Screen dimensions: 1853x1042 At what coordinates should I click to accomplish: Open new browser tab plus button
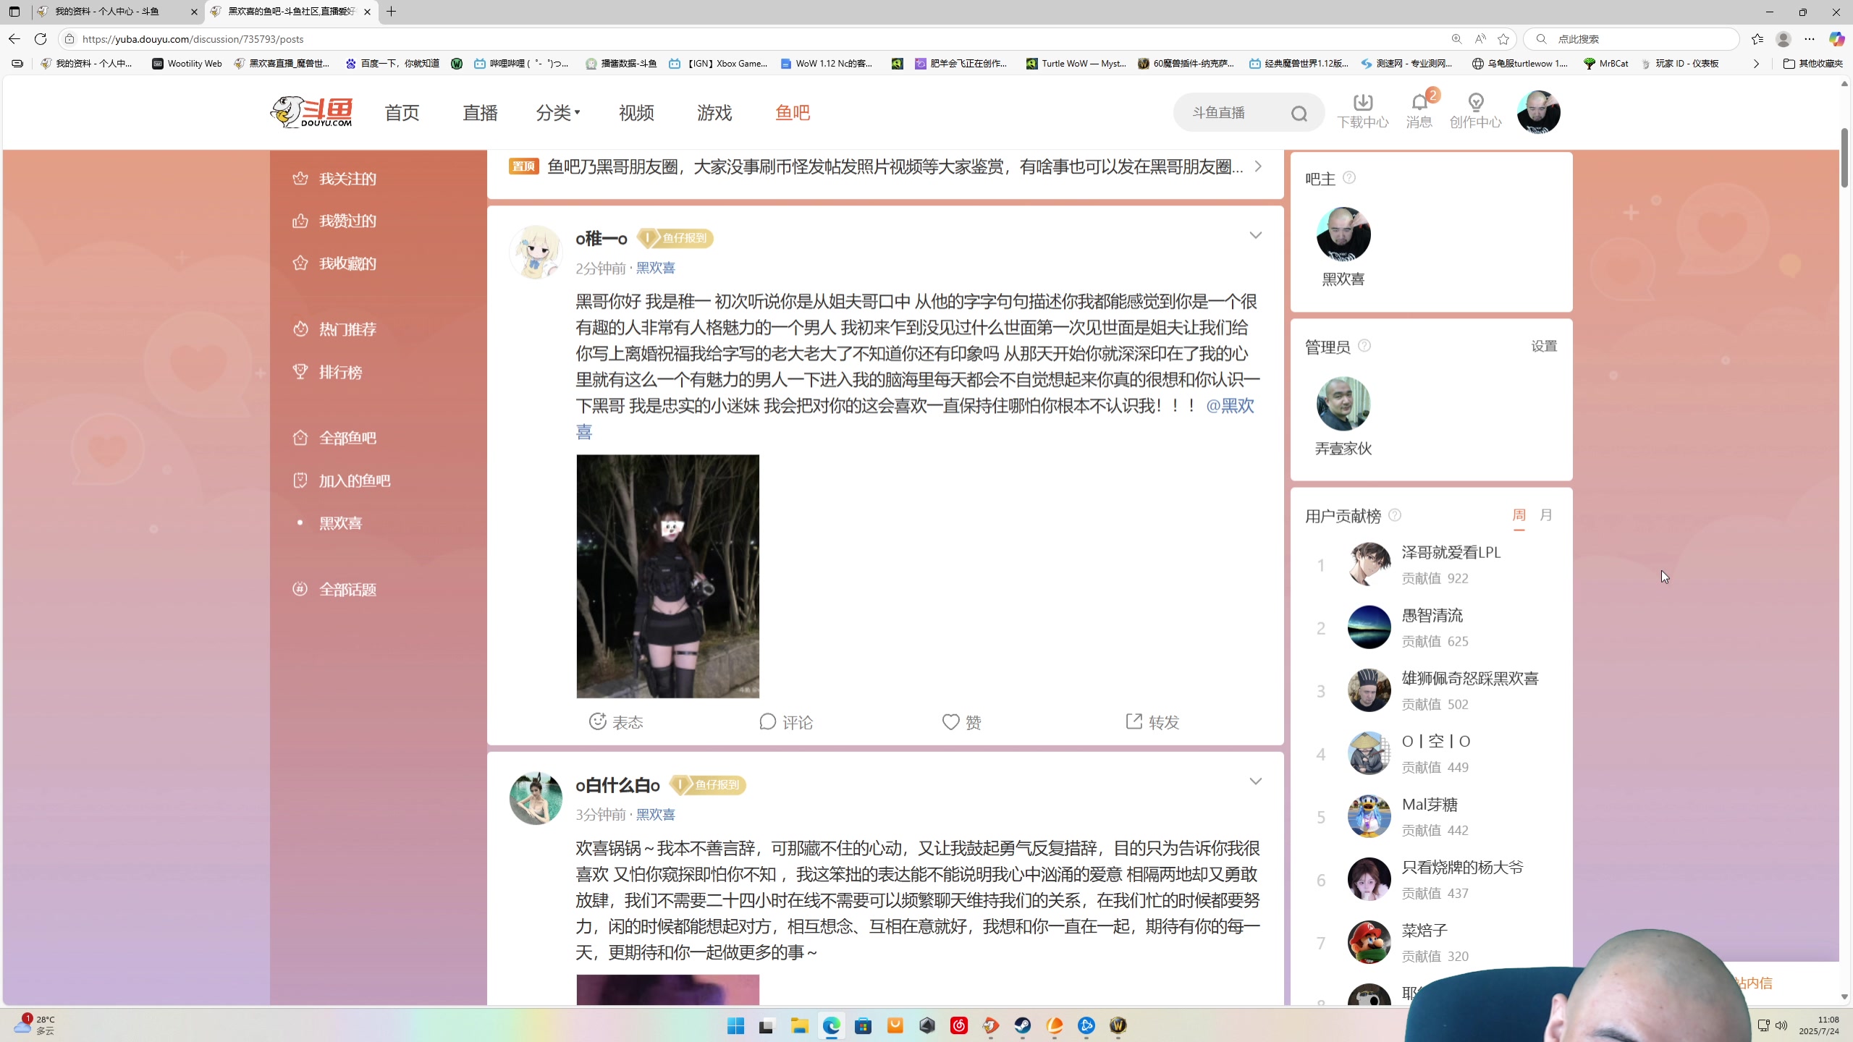[392, 12]
